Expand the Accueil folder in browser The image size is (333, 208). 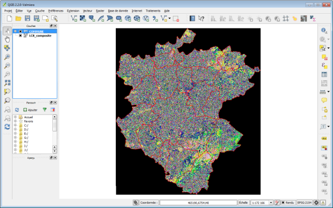(x=15, y=117)
